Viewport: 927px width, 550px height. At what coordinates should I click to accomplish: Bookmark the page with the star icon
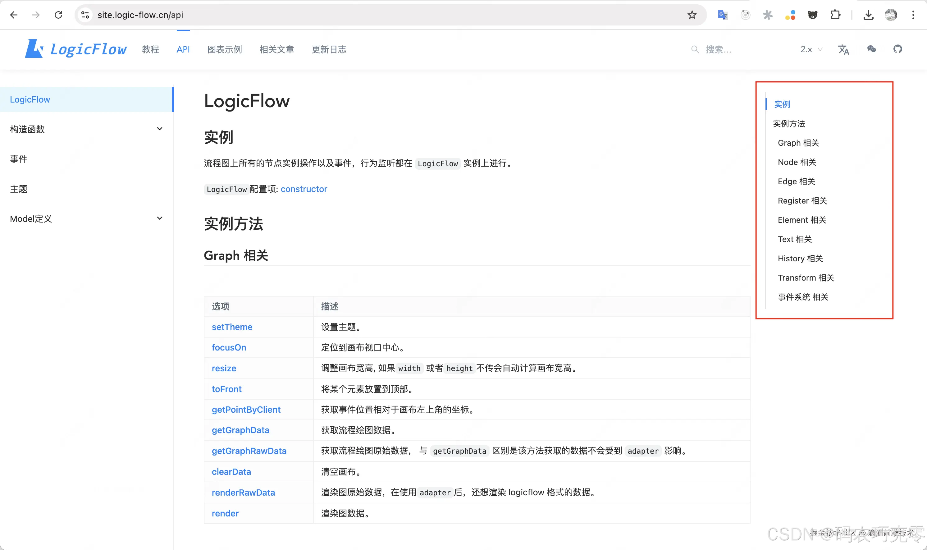coord(692,15)
